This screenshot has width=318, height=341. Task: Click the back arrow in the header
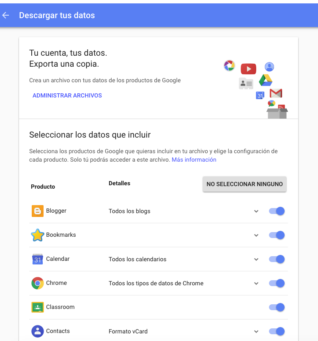coord(6,16)
